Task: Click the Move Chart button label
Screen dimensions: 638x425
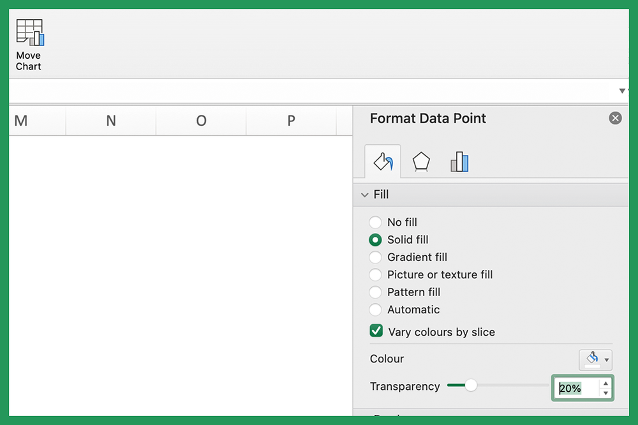Action: click(x=29, y=61)
